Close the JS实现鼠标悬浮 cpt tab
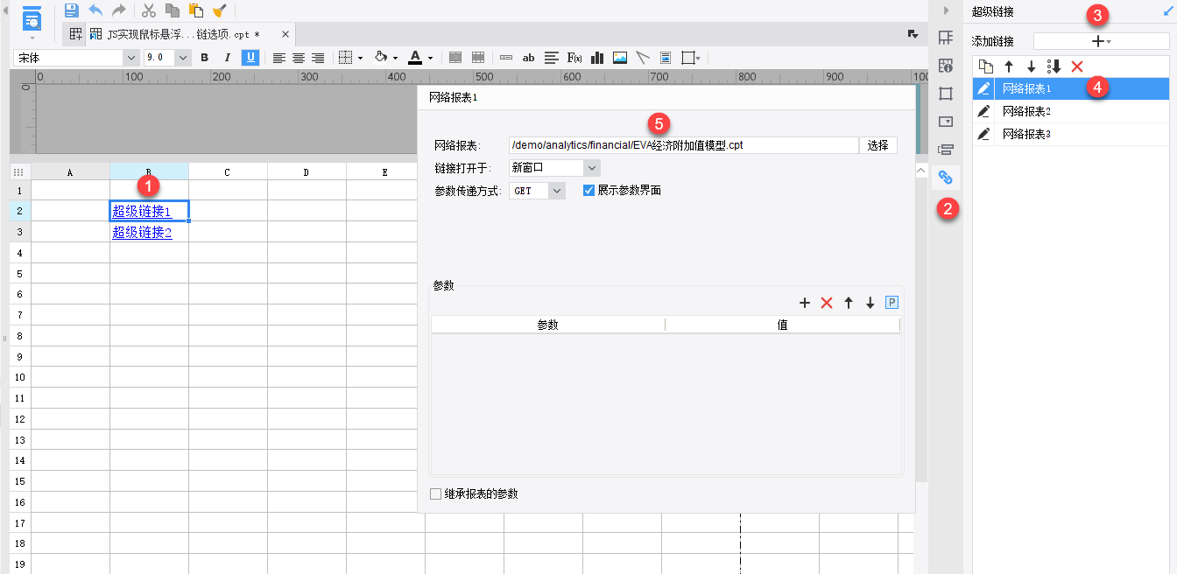Image resolution: width=1177 pixels, height=574 pixels. 285,34
